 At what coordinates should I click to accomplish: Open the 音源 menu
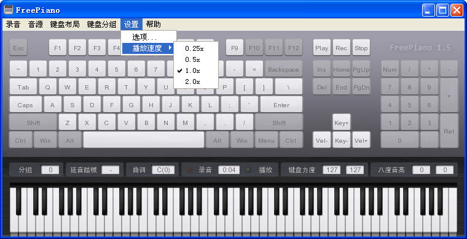(x=36, y=25)
